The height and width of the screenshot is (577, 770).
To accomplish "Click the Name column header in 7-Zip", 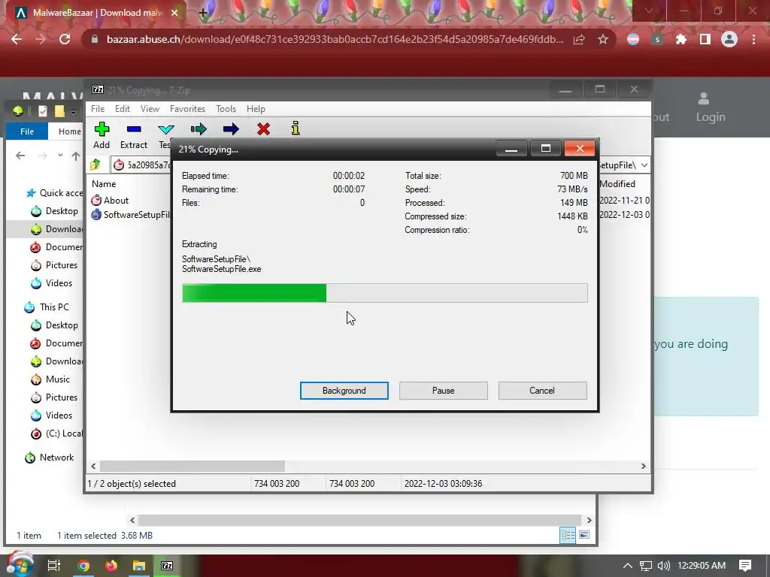I will click(x=104, y=184).
